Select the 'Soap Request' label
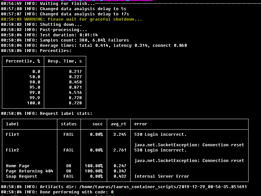 coord(22,176)
